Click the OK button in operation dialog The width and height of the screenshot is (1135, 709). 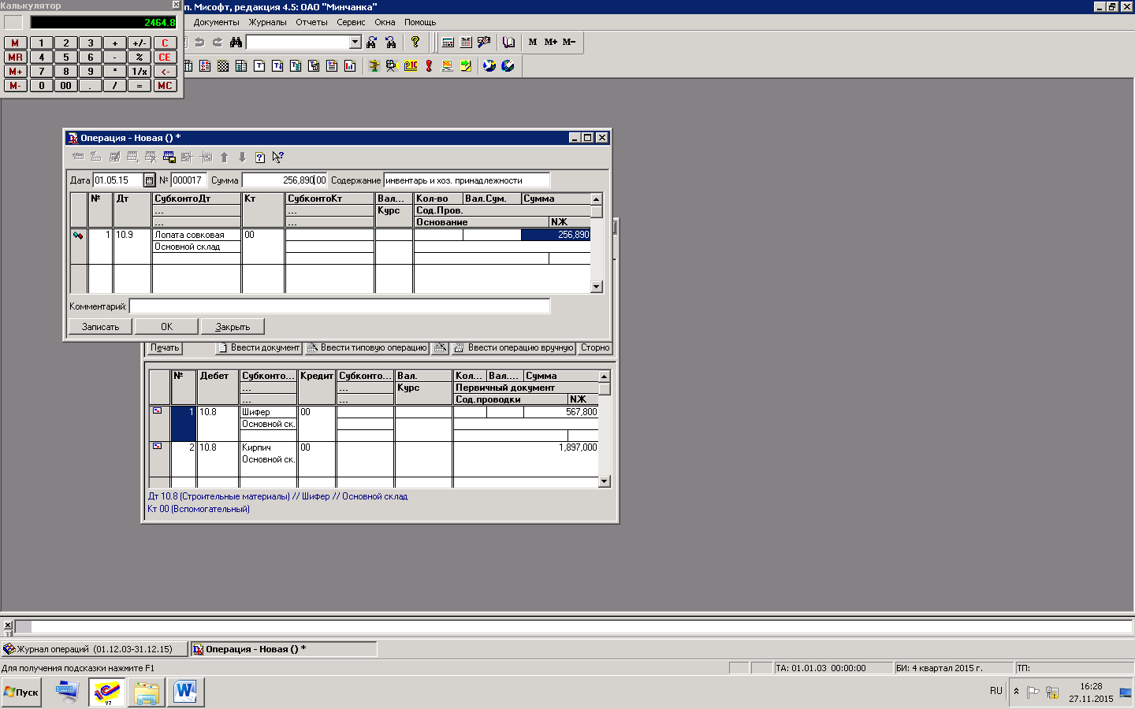pos(166,326)
